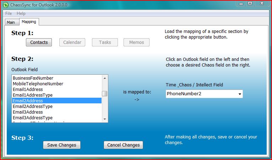Viewport: 272px width, 160px height.
Task: Select Email2AddressType in the list
Action: (57, 107)
